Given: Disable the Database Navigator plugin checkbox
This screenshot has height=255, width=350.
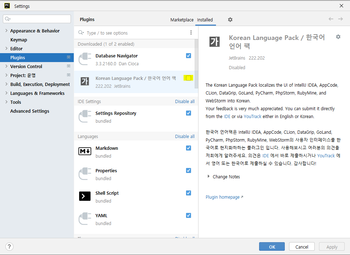Looking at the screenshot, I should tap(189, 56).
